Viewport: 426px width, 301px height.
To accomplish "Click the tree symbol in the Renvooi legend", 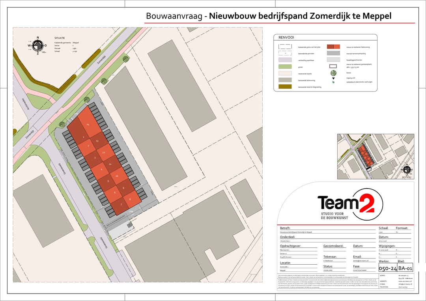I will (333, 73).
